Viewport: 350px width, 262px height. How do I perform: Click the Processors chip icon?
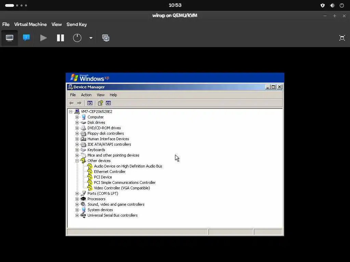coord(83,199)
